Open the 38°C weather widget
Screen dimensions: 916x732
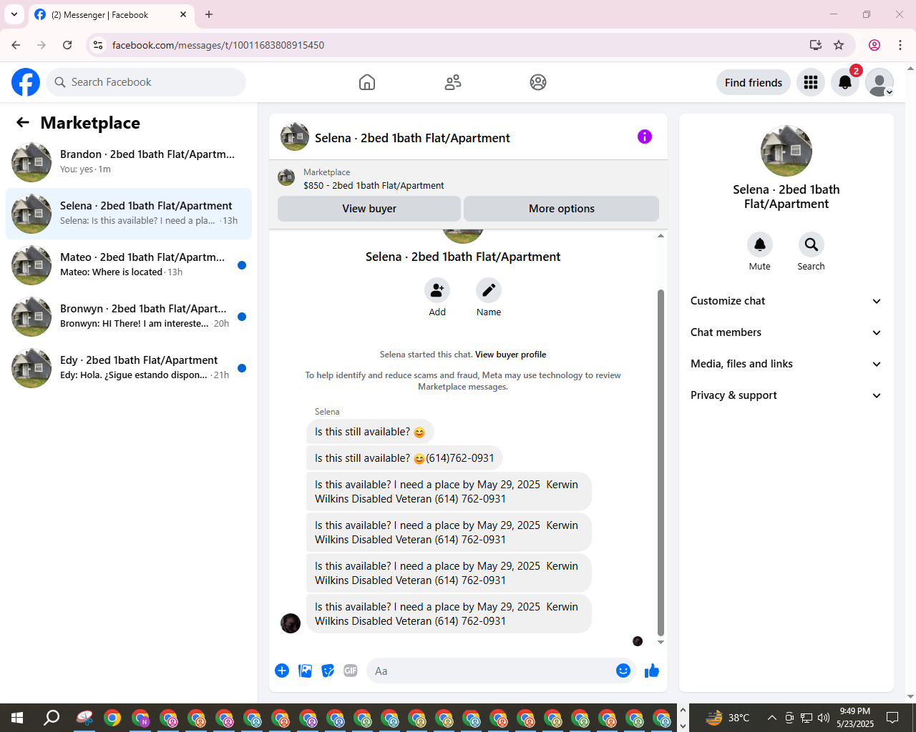click(728, 718)
